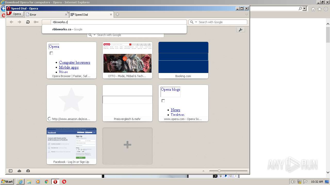Image resolution: width=330 pixels, height=185 pixels.
Task: Open Speed Dial configure wrench button
Action: click(241, 30)
